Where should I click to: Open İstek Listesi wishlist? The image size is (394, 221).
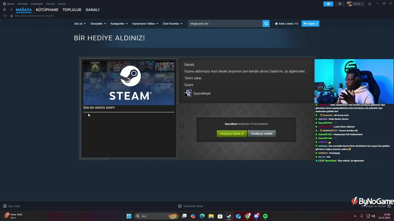pos(286,24)
